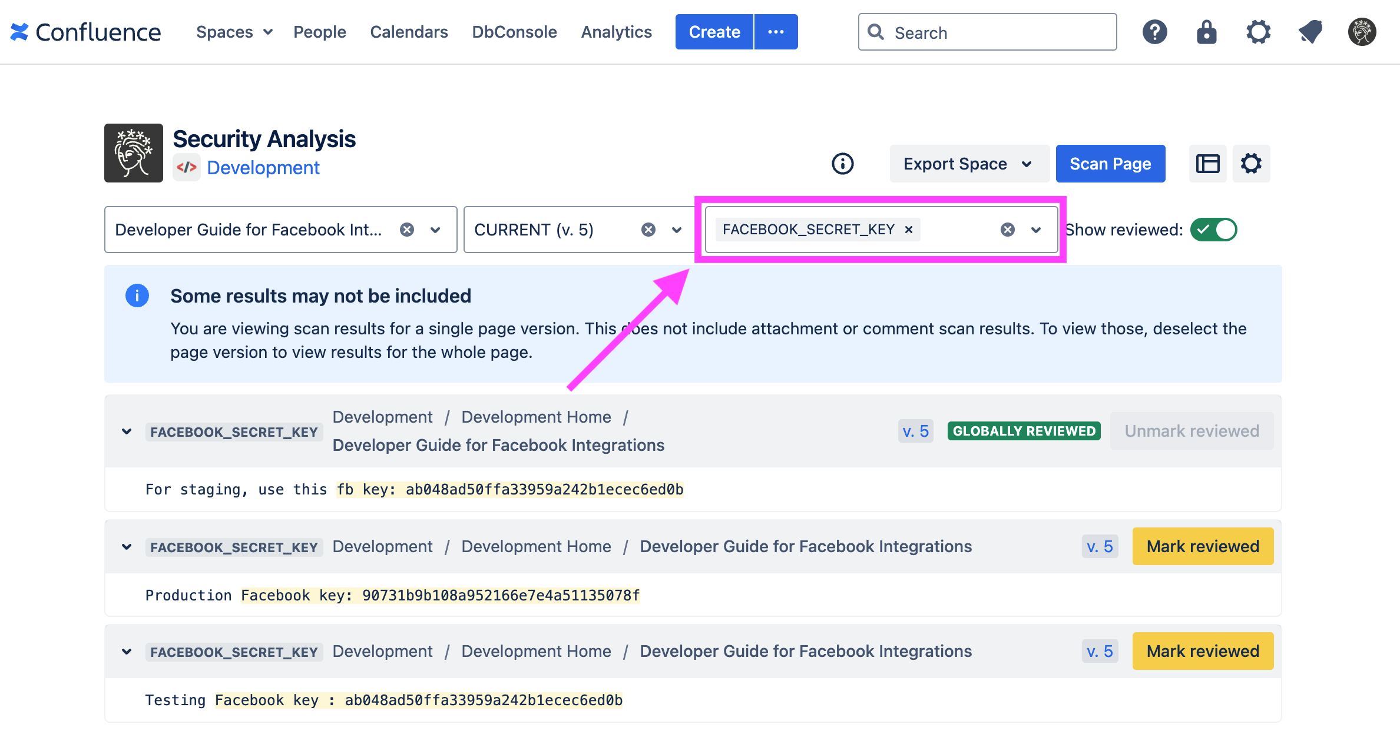
Task: Open the table layout view icon
Action: (1207, 164)
